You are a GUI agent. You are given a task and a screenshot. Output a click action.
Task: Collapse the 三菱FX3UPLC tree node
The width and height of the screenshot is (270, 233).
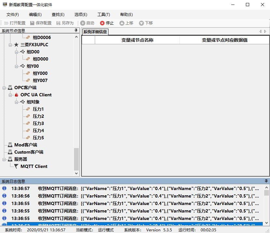(10, 45)
